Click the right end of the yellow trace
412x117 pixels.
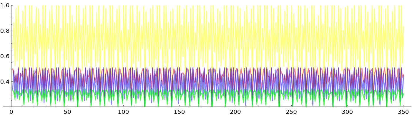403,27
